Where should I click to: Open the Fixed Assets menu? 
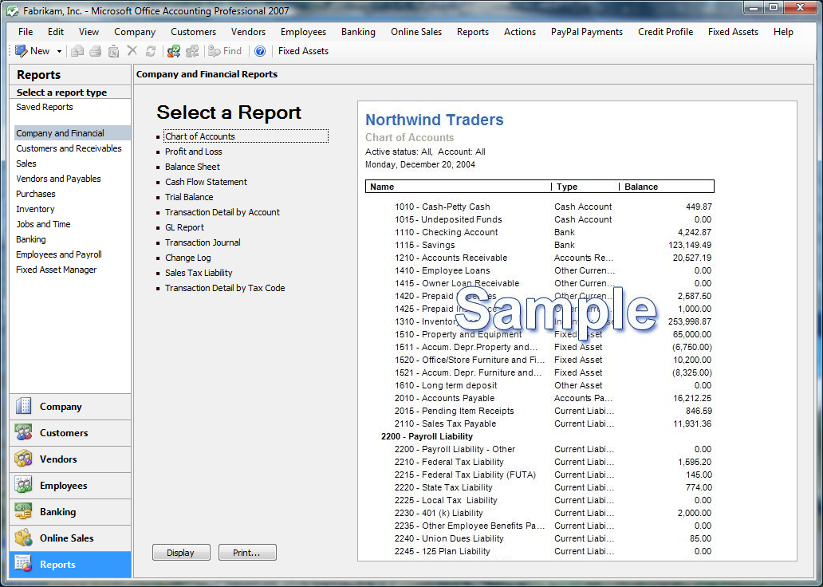tap(733, 31)
